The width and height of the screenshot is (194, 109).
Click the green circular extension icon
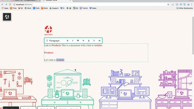coord(185,5)
